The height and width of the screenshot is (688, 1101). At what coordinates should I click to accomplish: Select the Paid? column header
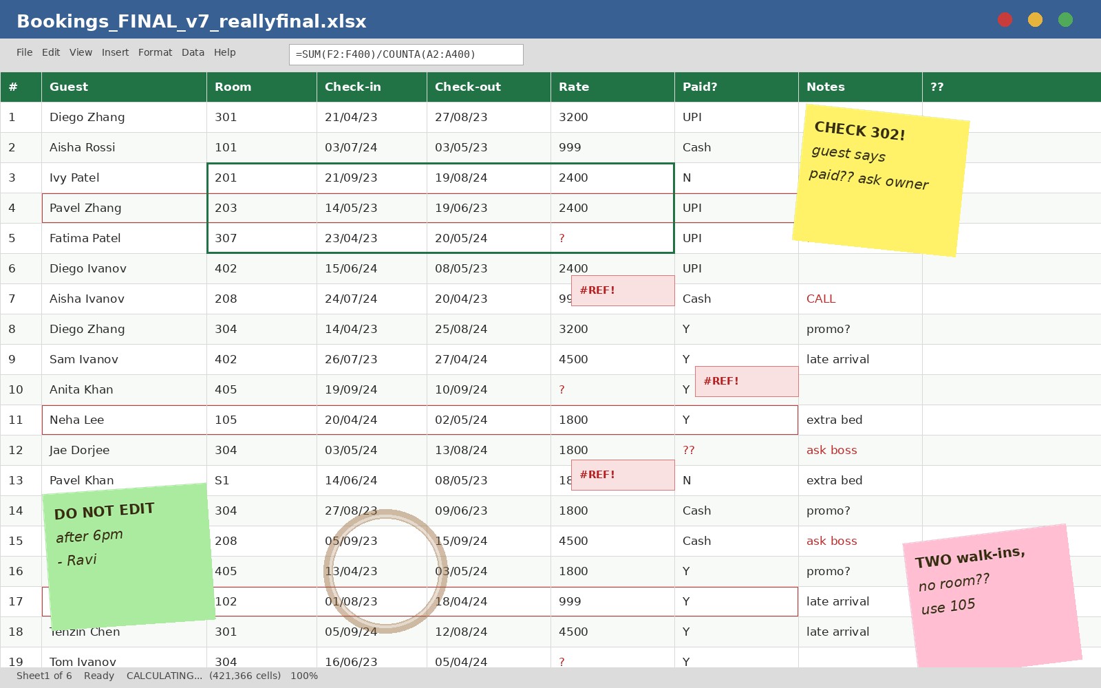click(736, 87)
